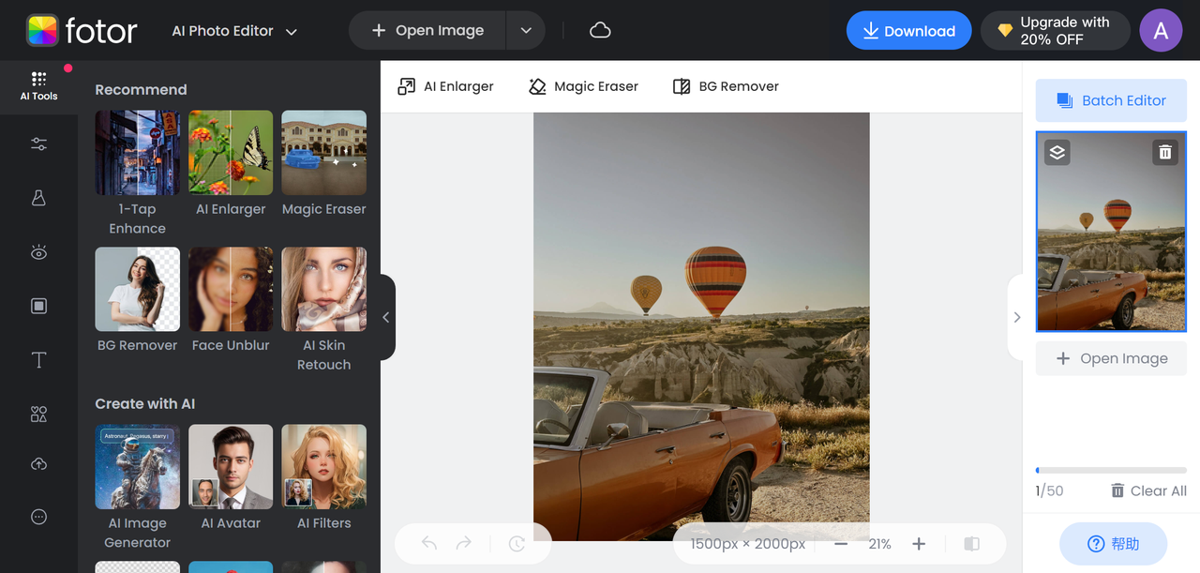
Task: Open the Effects flask sidebar icon
Action: [38, 198]
